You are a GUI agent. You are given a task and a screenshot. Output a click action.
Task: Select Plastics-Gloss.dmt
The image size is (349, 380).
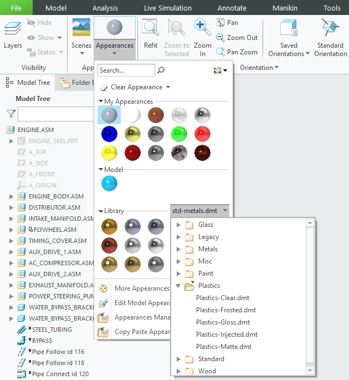coord(223,322)
